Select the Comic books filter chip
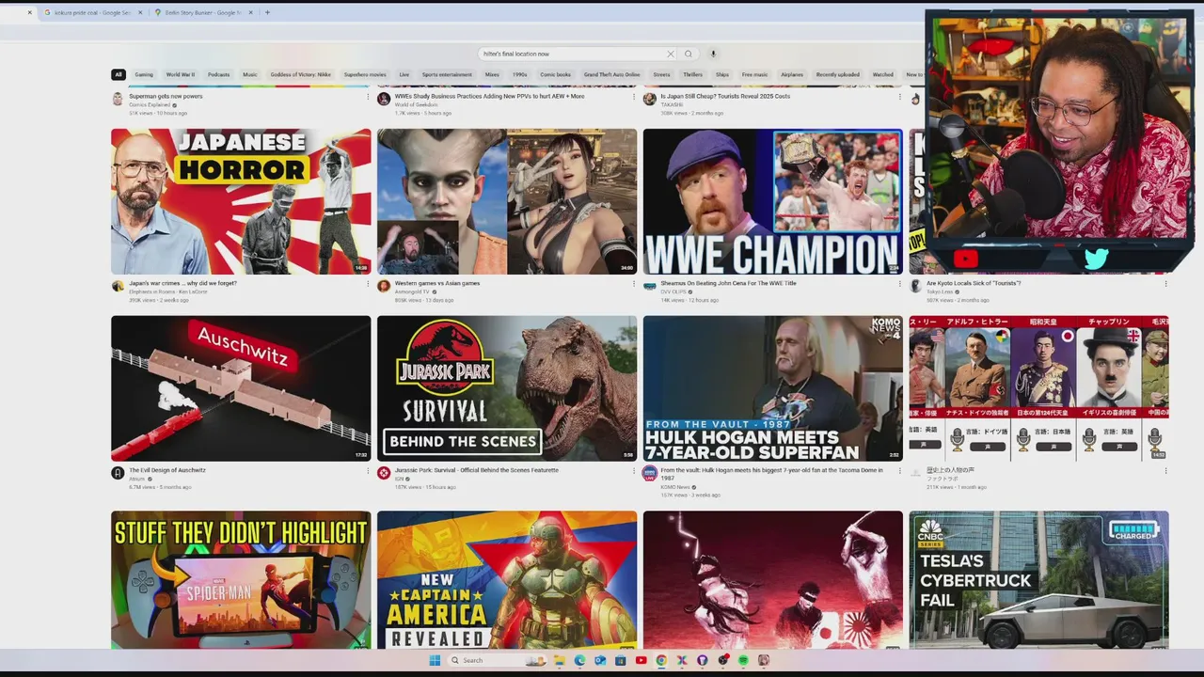Image resolution: width=1204 pixels, height=677 pixels. click(555, 74)
